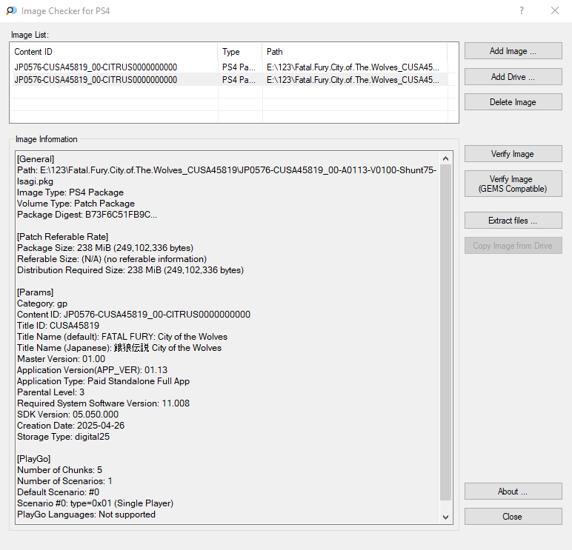572x550 pixels.
Task: Click the Category: gp line
Action: coord(42,303)
